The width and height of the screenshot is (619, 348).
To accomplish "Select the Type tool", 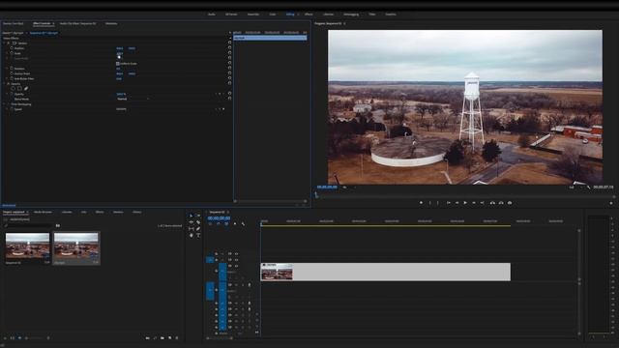I will point(198,235).
